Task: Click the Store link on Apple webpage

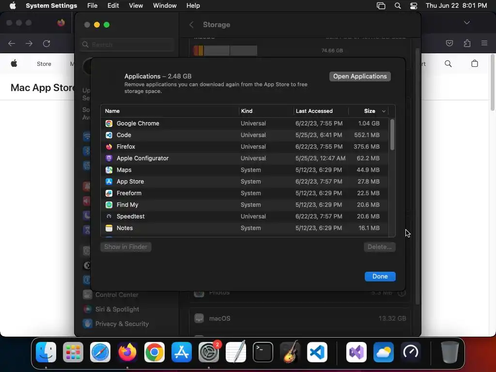Action: 44,64
